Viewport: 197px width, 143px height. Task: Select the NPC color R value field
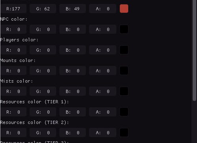point(13,29)
